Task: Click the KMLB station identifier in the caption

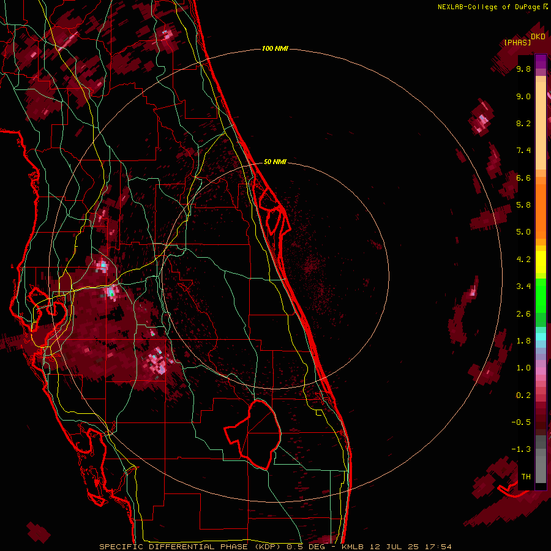Action: (353, 547)
